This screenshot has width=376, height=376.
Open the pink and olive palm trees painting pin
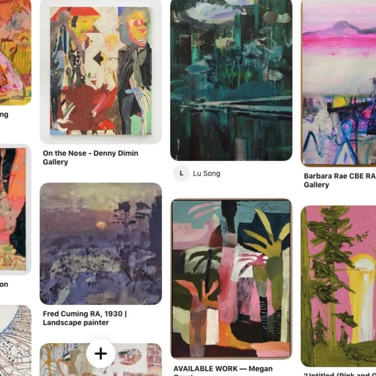231,279
